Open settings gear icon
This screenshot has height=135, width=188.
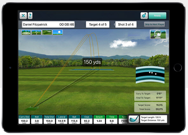pyautogui.click(x=144, y=16)
